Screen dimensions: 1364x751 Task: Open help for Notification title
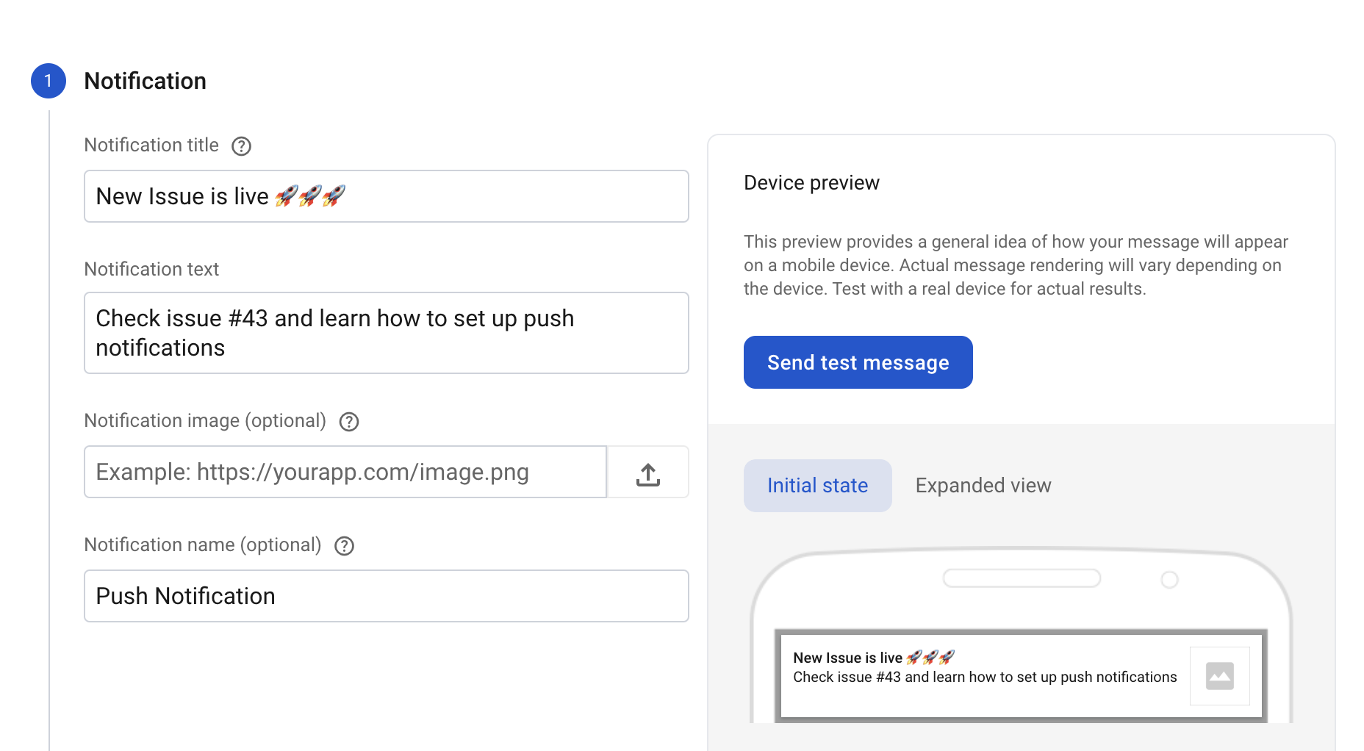point(241,146)
